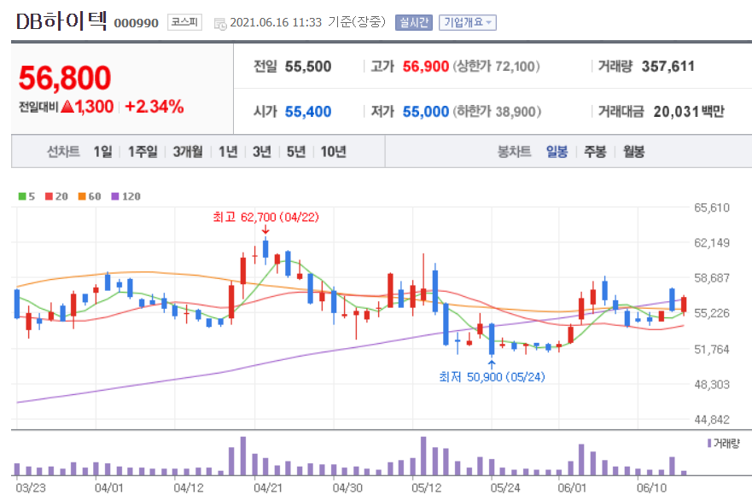Click the +2.34% change value
The width and height of the screenshot is (752, 494).
point(154,107)
